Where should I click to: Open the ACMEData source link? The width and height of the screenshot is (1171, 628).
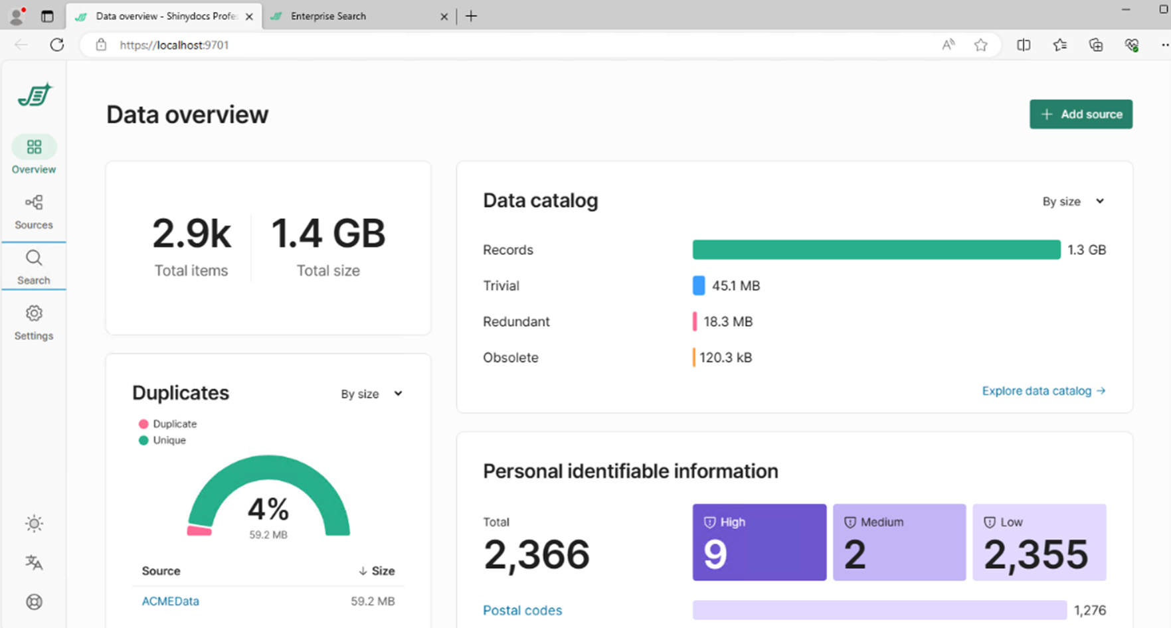tap(170, 601)
